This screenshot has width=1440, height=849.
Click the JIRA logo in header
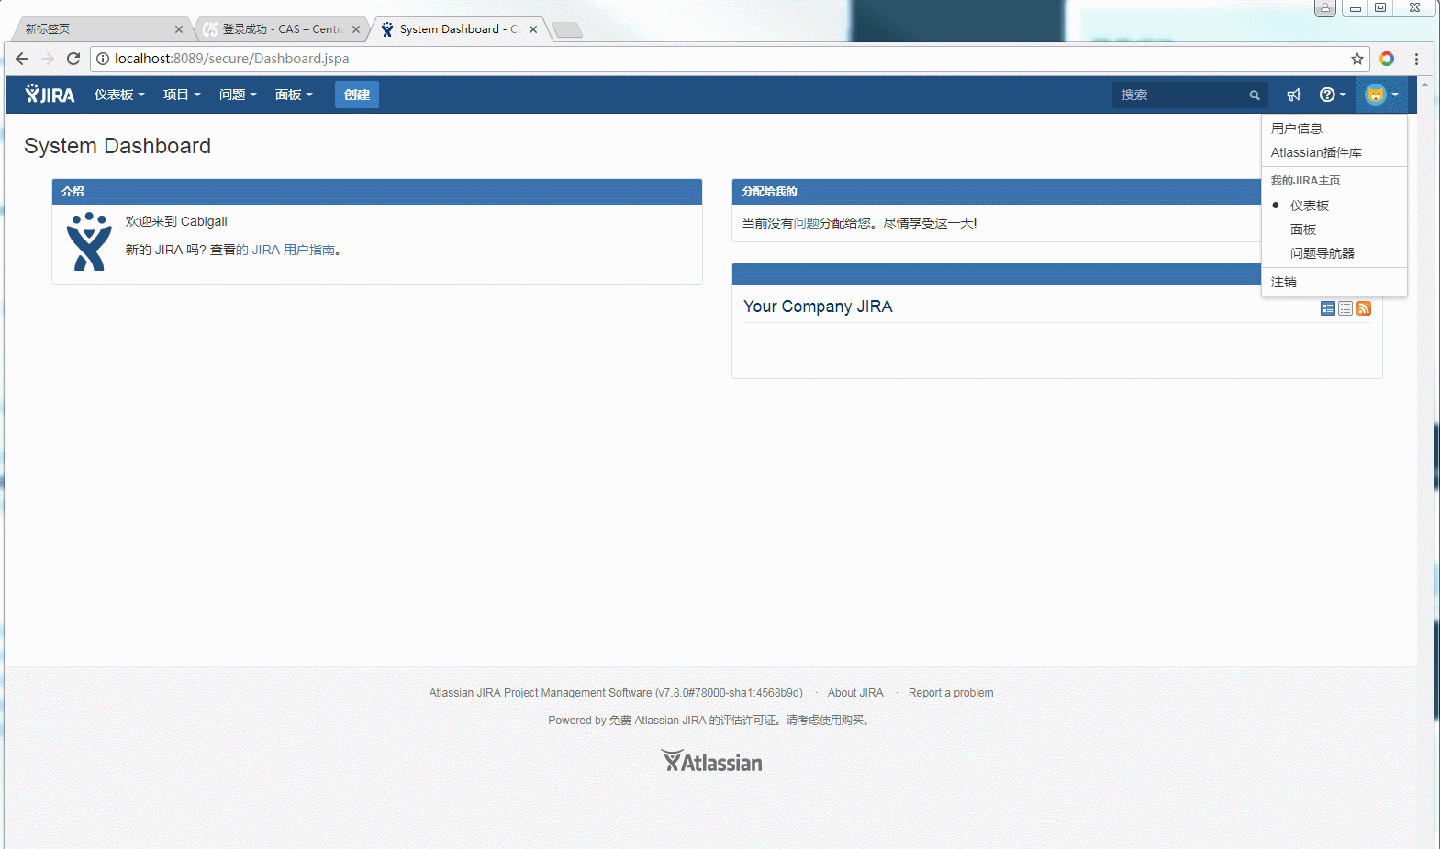(x=50, y=95)
